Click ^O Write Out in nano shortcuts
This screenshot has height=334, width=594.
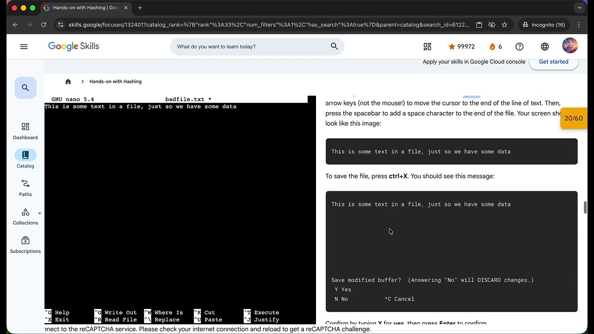[116, 313]
